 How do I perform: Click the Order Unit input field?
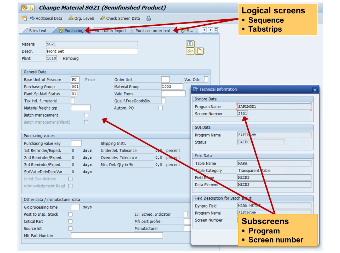[x=165, y=79]
